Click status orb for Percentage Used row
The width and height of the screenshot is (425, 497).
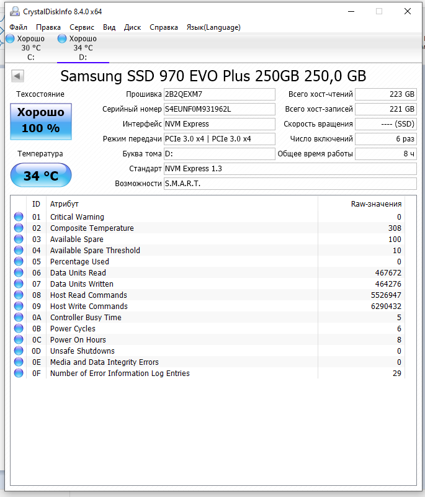(19, 261)
